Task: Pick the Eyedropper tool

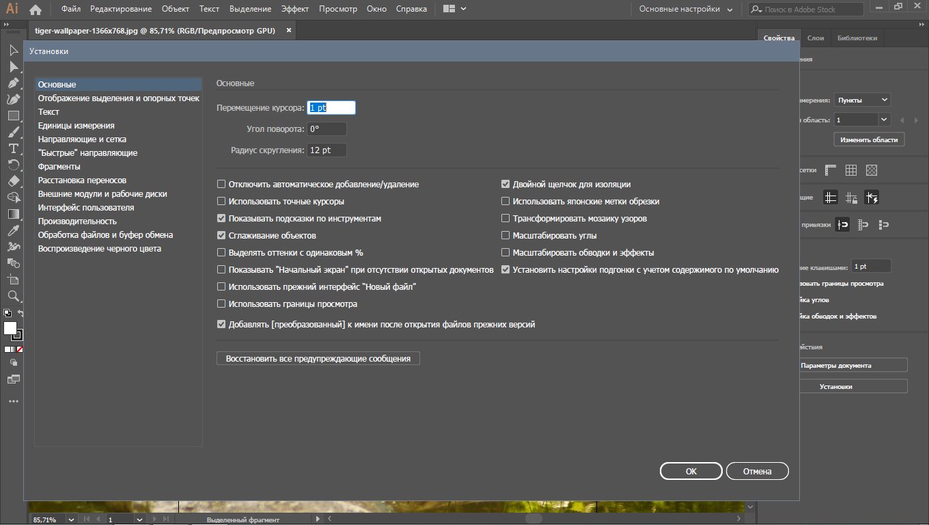Action: (13, 230)
